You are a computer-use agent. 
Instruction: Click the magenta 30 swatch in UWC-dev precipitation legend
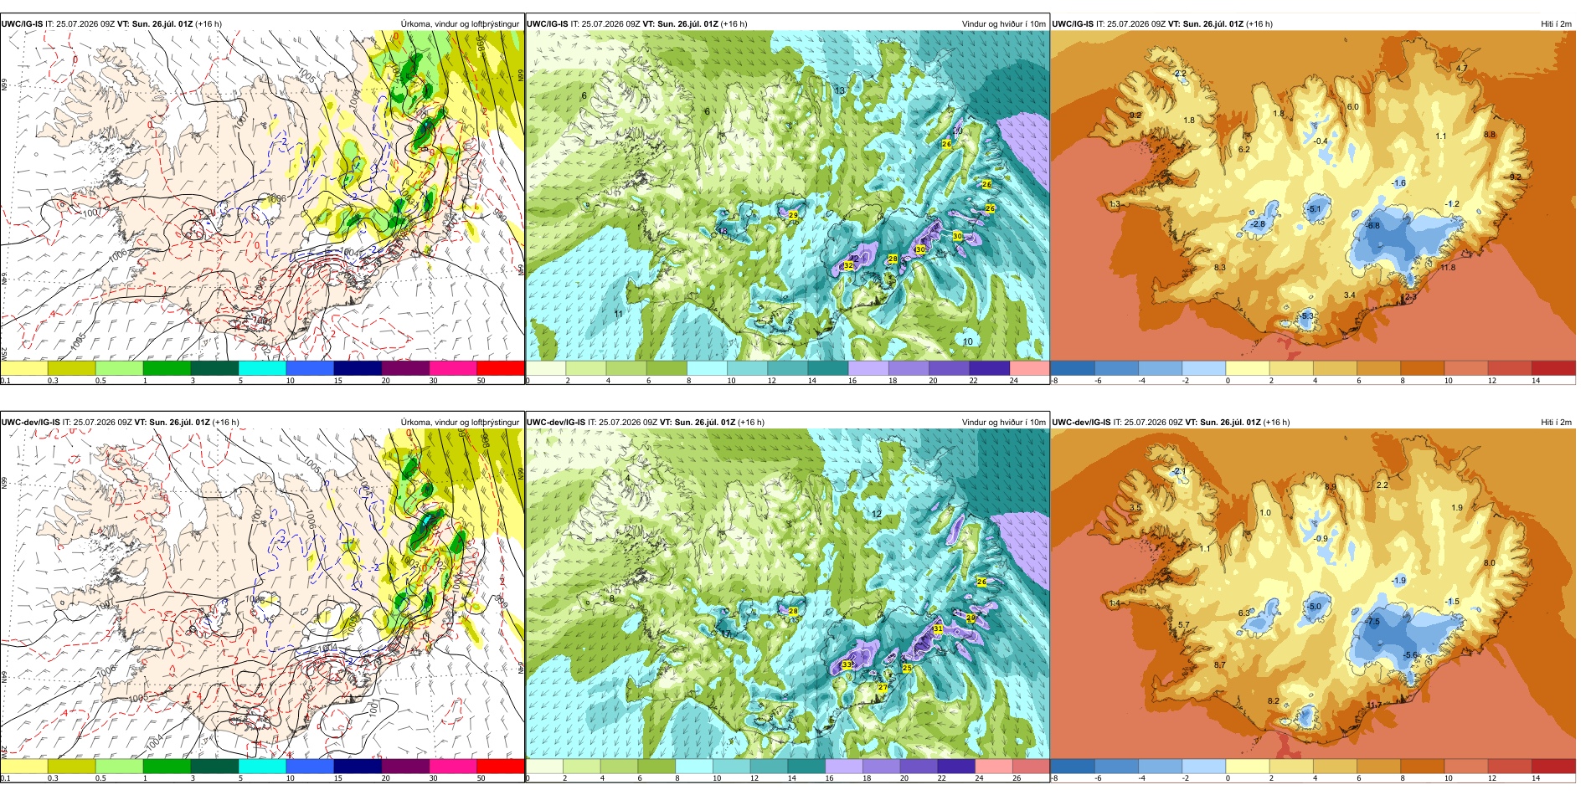[x=452, y=766]
